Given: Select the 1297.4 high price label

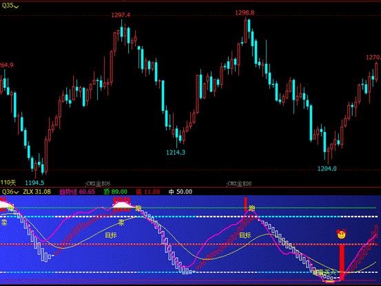Looking at the screenshot, I should 121,15.
